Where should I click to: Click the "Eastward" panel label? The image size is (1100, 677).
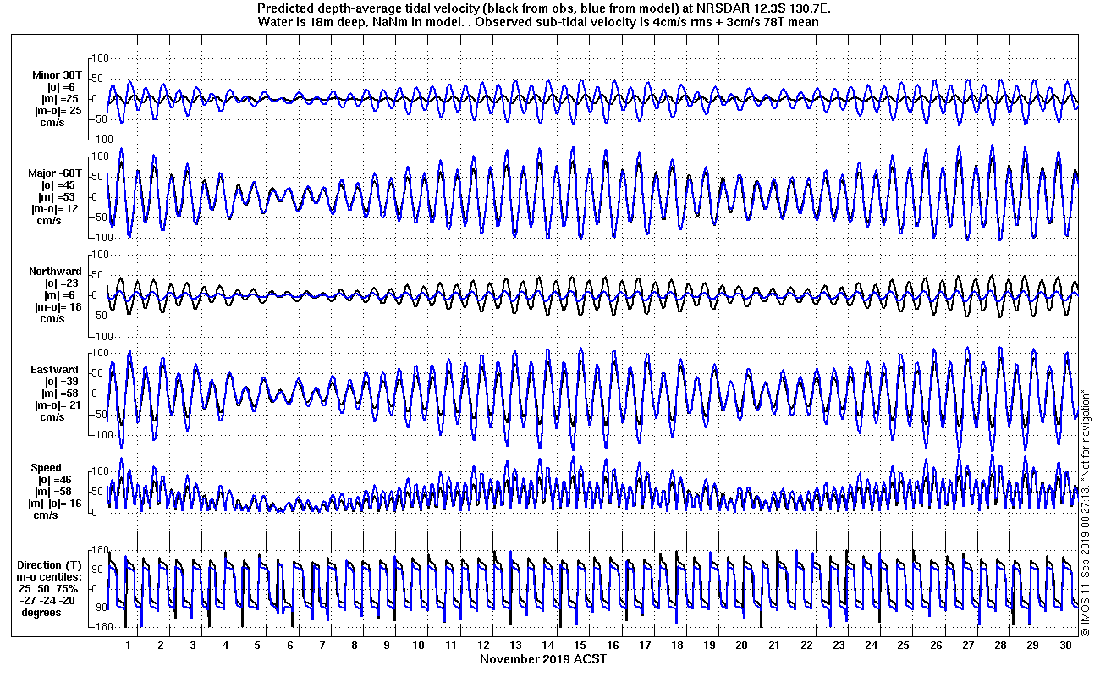[55, 370]
